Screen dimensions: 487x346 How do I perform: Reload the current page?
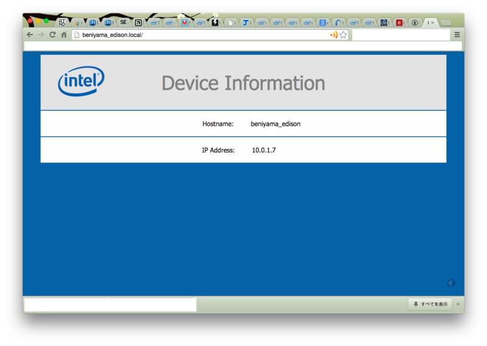click(52, 35)
